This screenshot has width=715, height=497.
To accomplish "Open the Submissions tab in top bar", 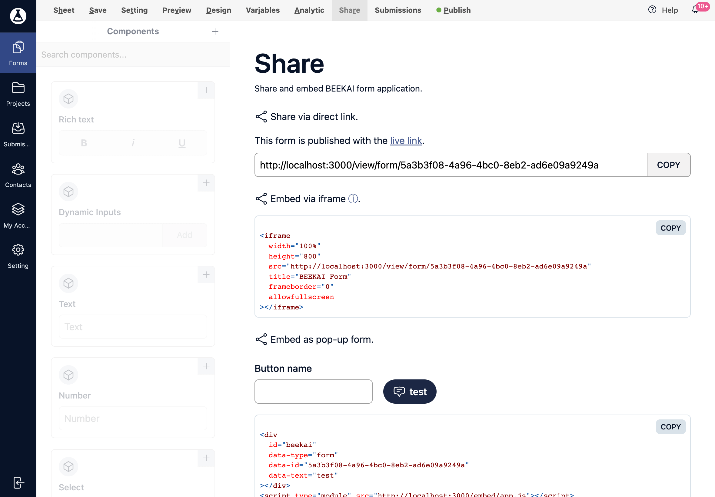I will [x=398, y=10].
